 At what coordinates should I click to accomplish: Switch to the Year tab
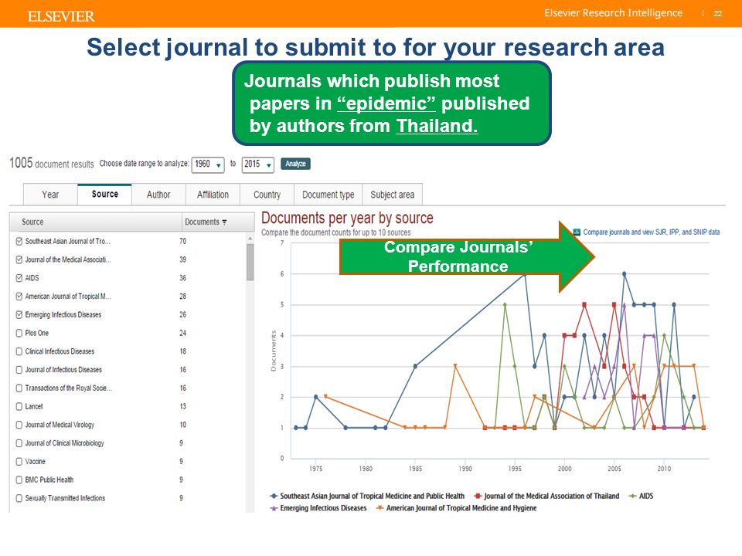[x=50, y=195]
